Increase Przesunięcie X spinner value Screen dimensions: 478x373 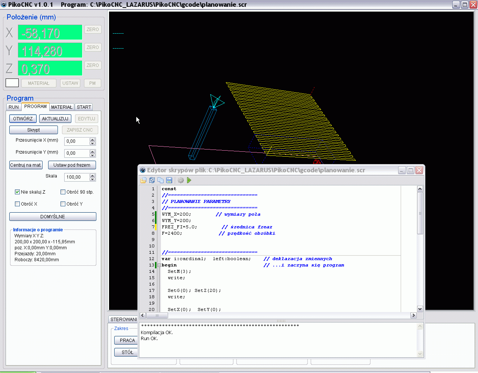pyautogui.click(x=93, y=139)
